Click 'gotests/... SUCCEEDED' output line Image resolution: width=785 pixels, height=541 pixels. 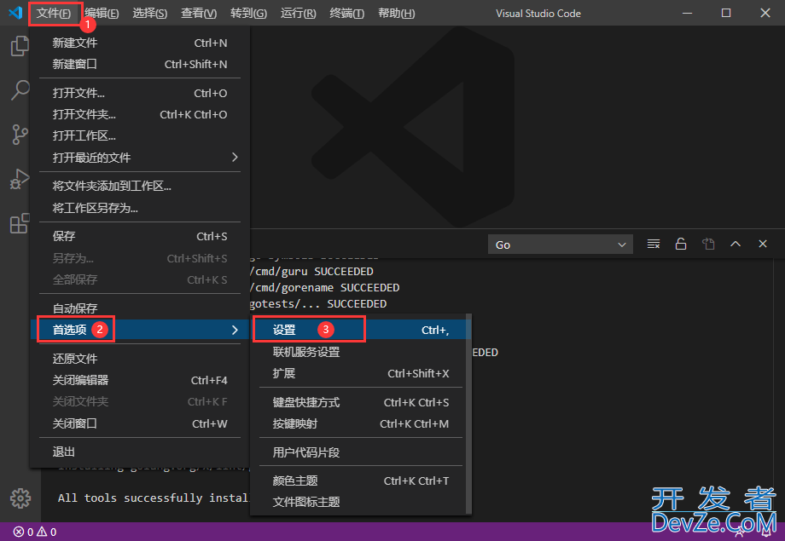pyautogui.click(x=318, y=304)
